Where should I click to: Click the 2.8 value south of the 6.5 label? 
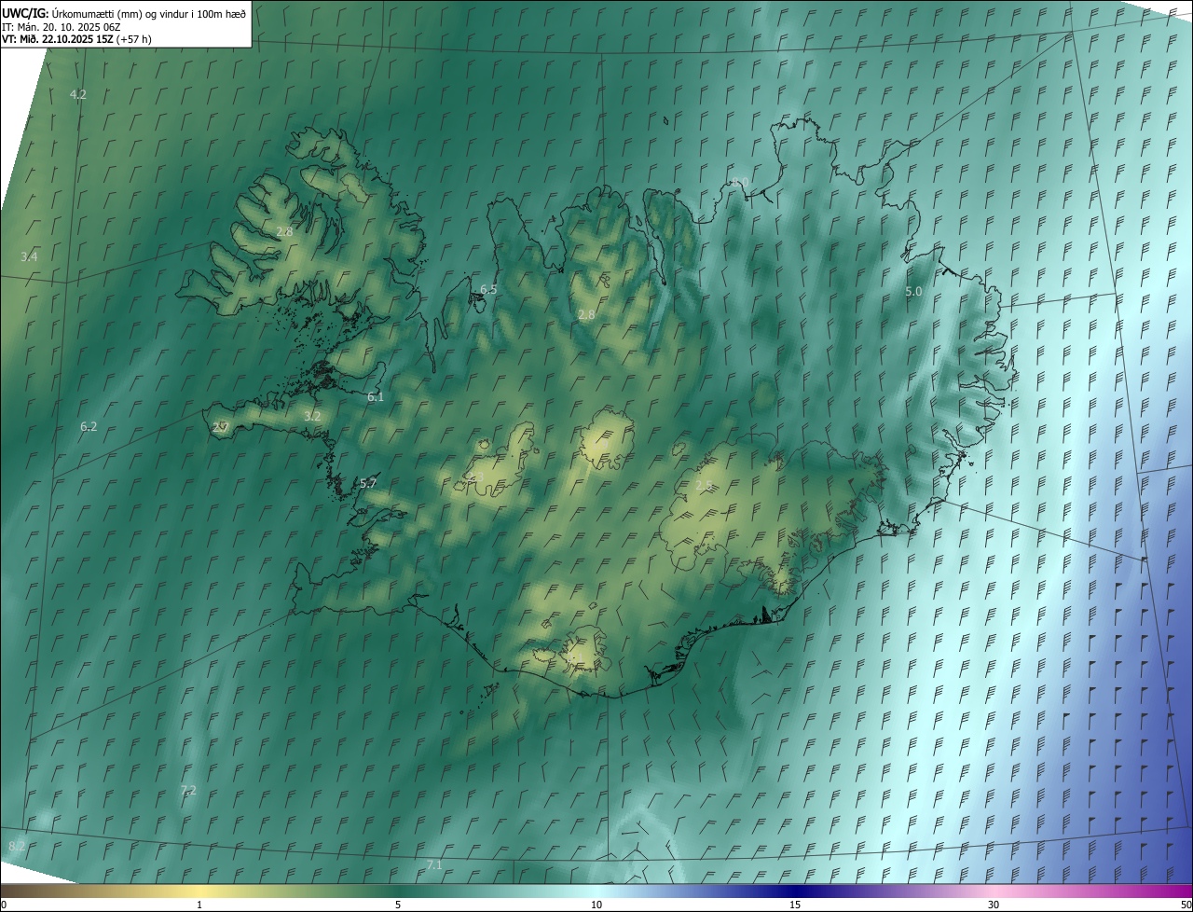click(x=586, y=315)
